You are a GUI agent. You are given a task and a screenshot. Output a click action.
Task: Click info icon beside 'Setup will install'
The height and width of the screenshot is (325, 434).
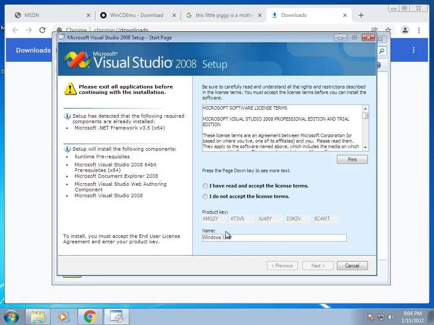point(67,149)
